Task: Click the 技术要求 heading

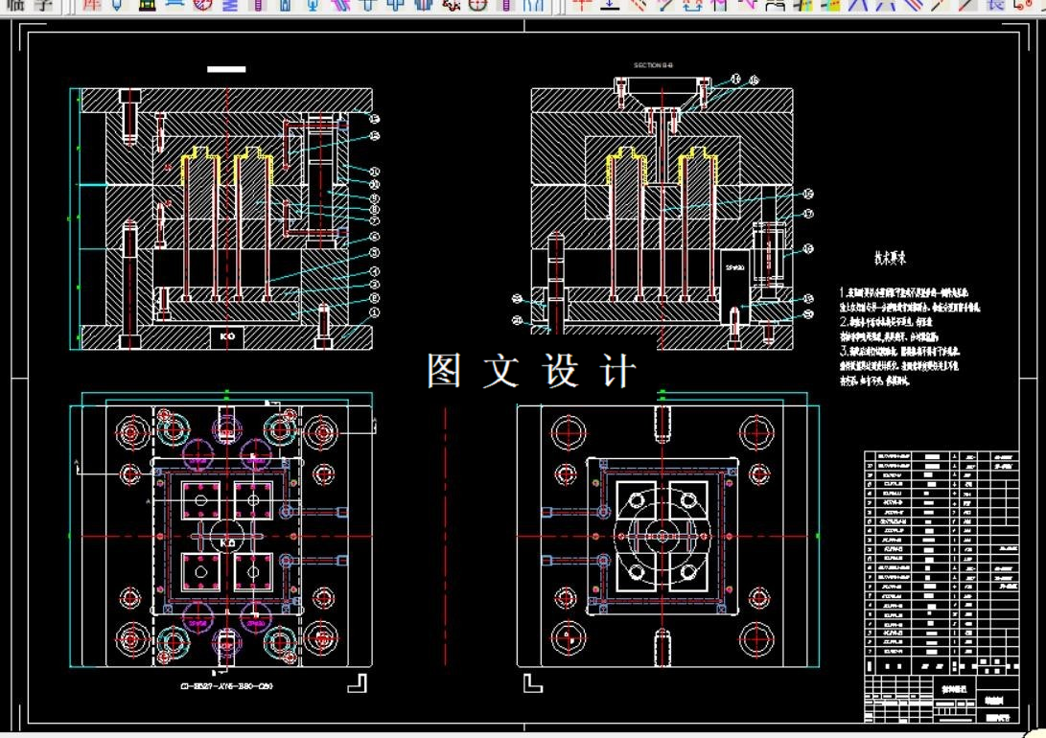Action: click(890, 259)
